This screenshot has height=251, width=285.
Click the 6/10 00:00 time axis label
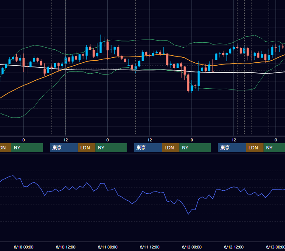(23, 247)
